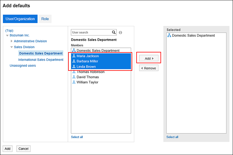Select Thomas Robinson in Members list
The width and height of the screenshot is (233, 155).
pos(101,72)
